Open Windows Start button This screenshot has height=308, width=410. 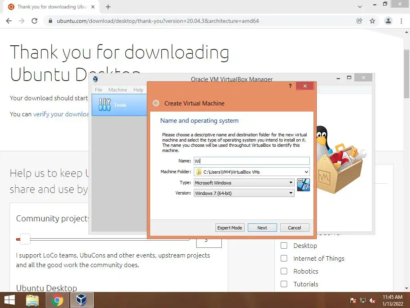[10, 300]
